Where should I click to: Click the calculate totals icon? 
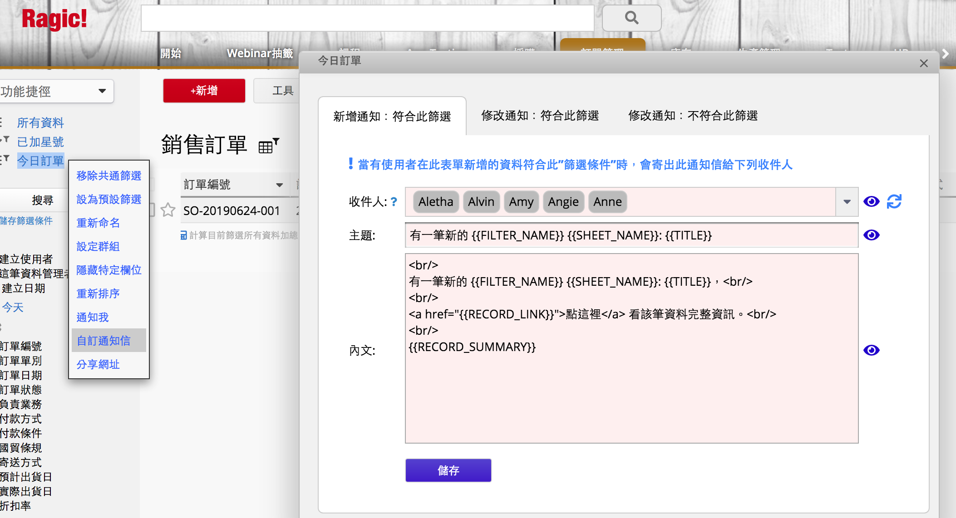click(x=183, y=235)
